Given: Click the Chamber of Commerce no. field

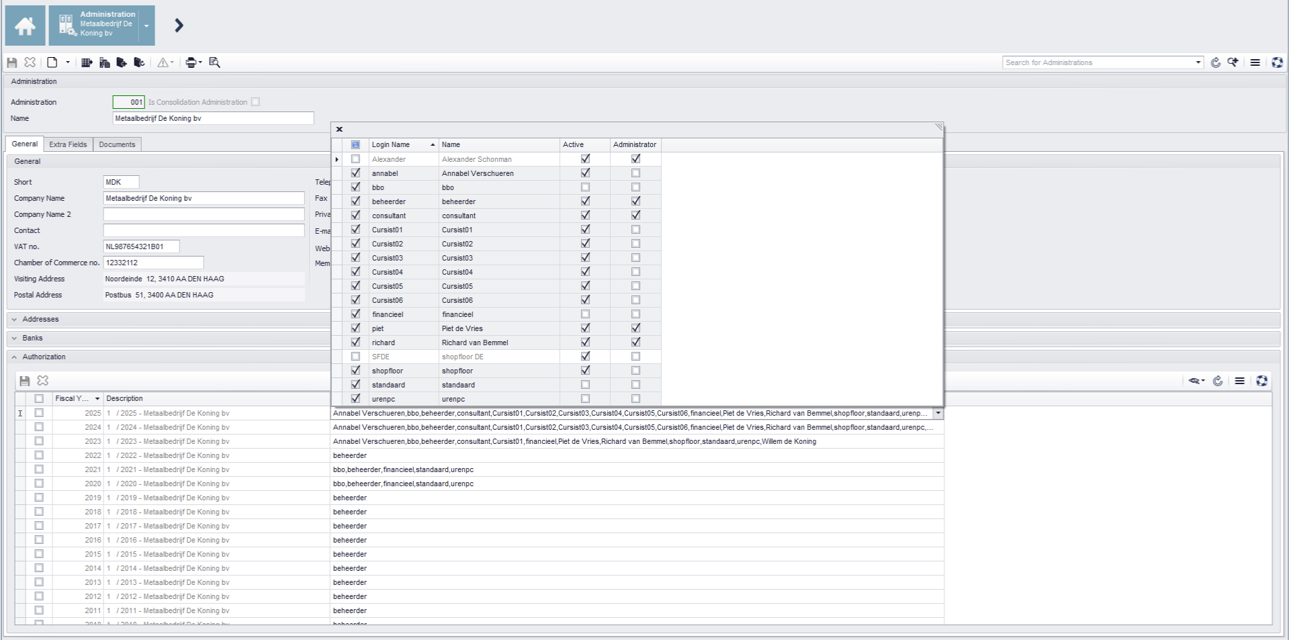Looking at the screenshot, I should 153,263.
